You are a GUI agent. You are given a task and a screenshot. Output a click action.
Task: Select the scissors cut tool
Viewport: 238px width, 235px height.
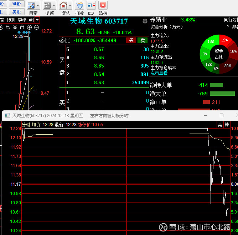pos(15,27)
